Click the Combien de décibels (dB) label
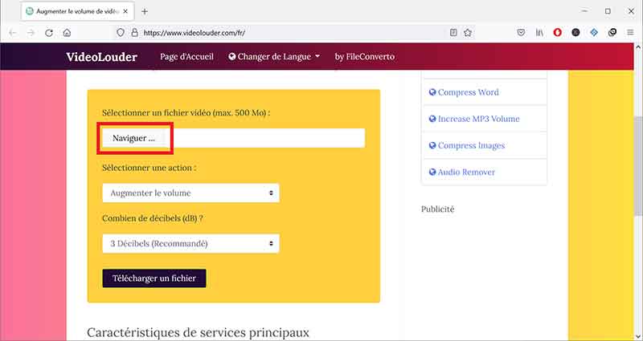 pyautogui.click(x=153, y=218)
